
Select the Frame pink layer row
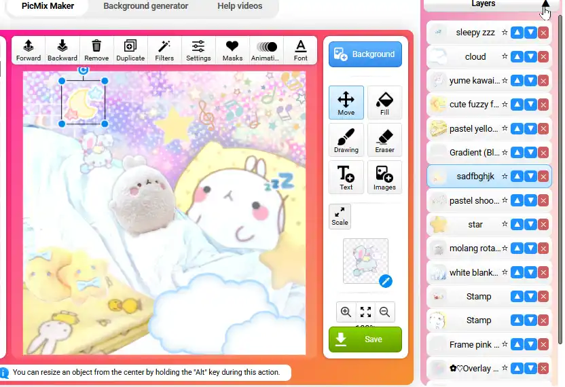coord(489,344)
